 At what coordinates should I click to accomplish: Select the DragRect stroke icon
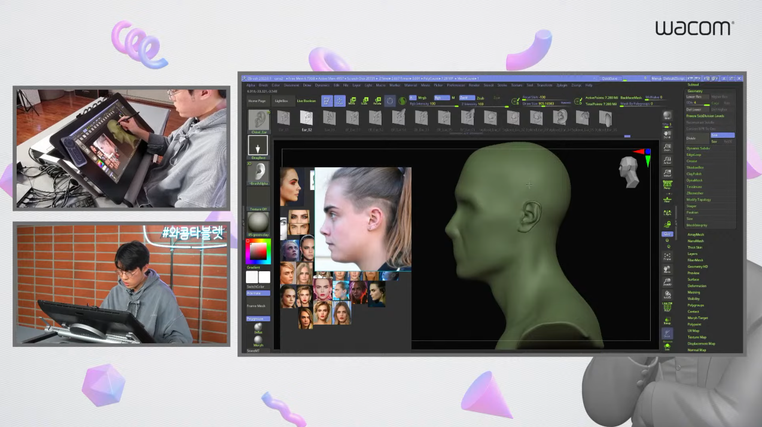[258, 147]
